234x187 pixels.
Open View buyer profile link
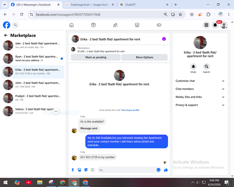[x=130, y=110]
